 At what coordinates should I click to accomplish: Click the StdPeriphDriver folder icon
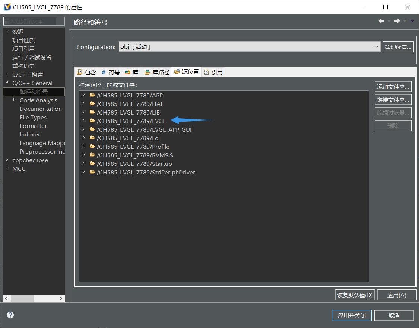point(92,172)
